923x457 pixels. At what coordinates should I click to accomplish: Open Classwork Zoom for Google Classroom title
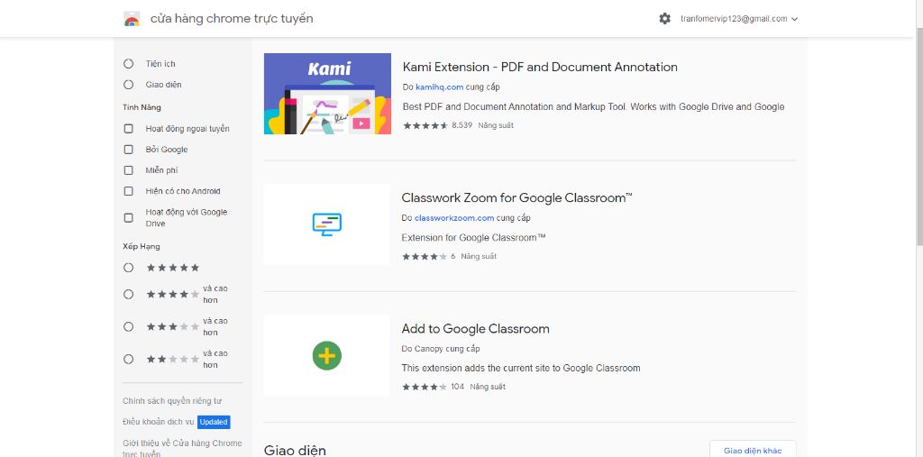pos(516,198)
